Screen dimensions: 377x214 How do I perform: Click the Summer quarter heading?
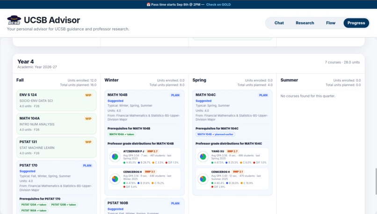pyautogui.click(x=289, y=80)
